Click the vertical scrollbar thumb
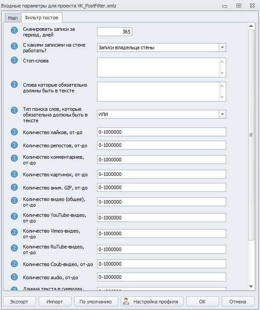The image size is (260, 310). click(251, 135)
